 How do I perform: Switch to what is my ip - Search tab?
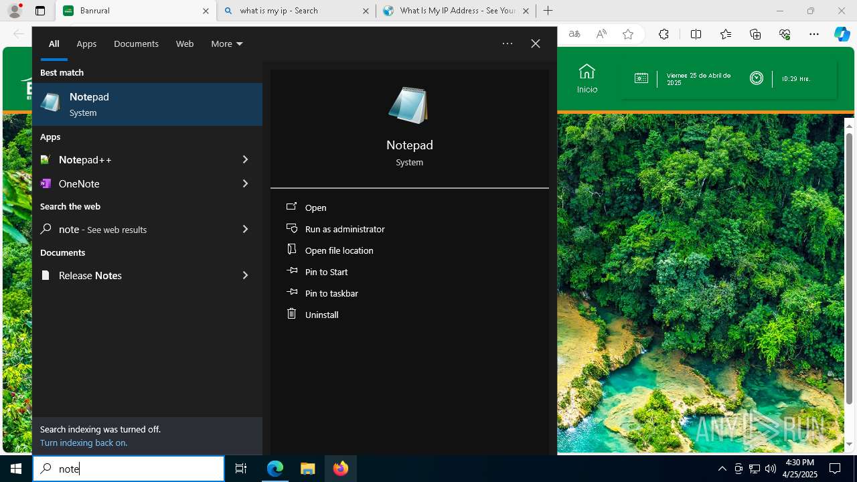point(295,11)
